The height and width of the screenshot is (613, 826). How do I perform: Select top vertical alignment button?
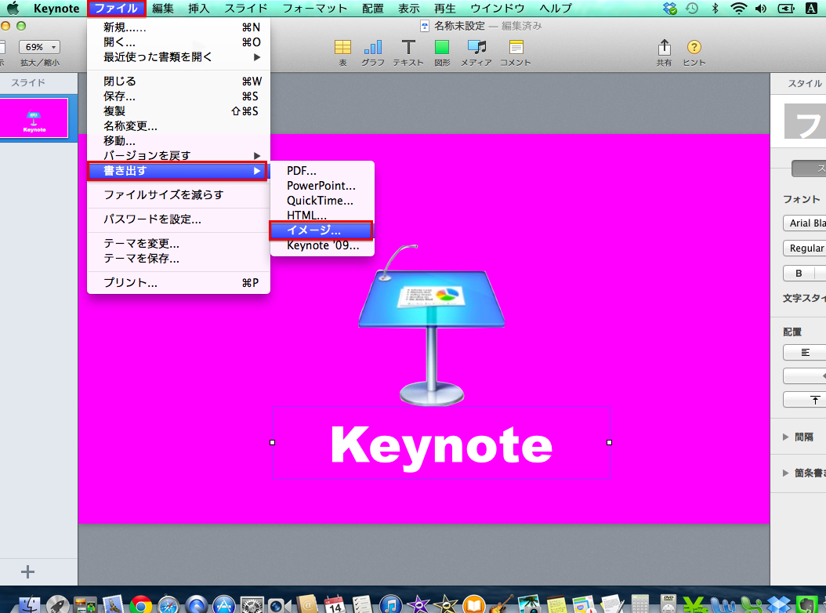[x=804, y=400]
